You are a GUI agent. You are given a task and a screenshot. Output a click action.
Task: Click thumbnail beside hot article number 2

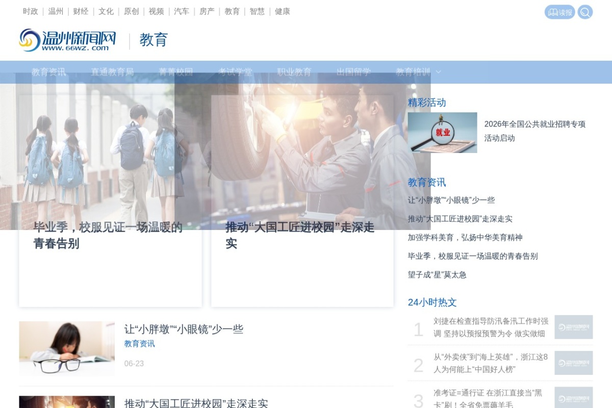574,363
